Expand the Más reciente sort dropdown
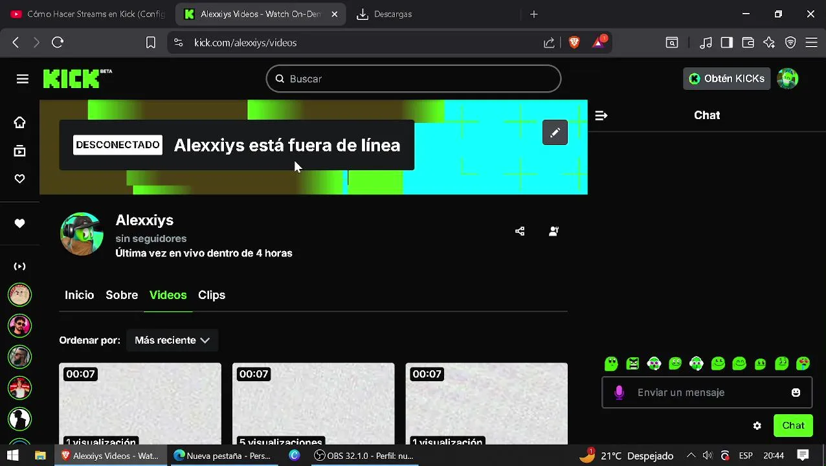Viewport: 826px width, 466px height. 172,340
